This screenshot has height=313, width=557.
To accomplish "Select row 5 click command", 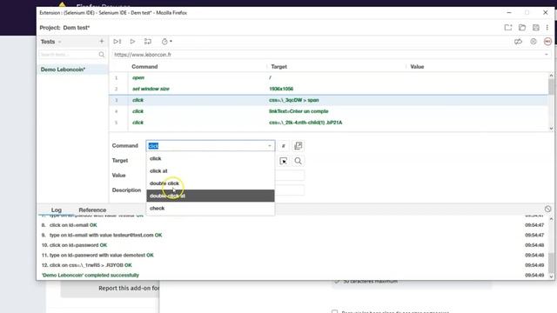I will [x=328, y=123].
